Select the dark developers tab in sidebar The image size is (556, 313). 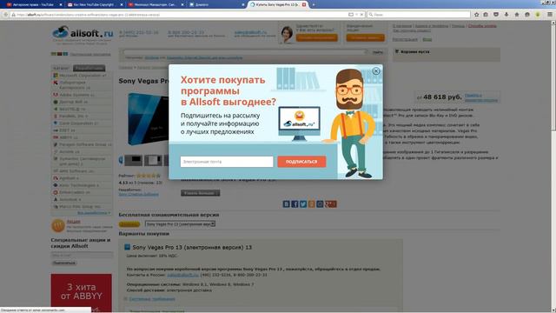click(89, 68)
